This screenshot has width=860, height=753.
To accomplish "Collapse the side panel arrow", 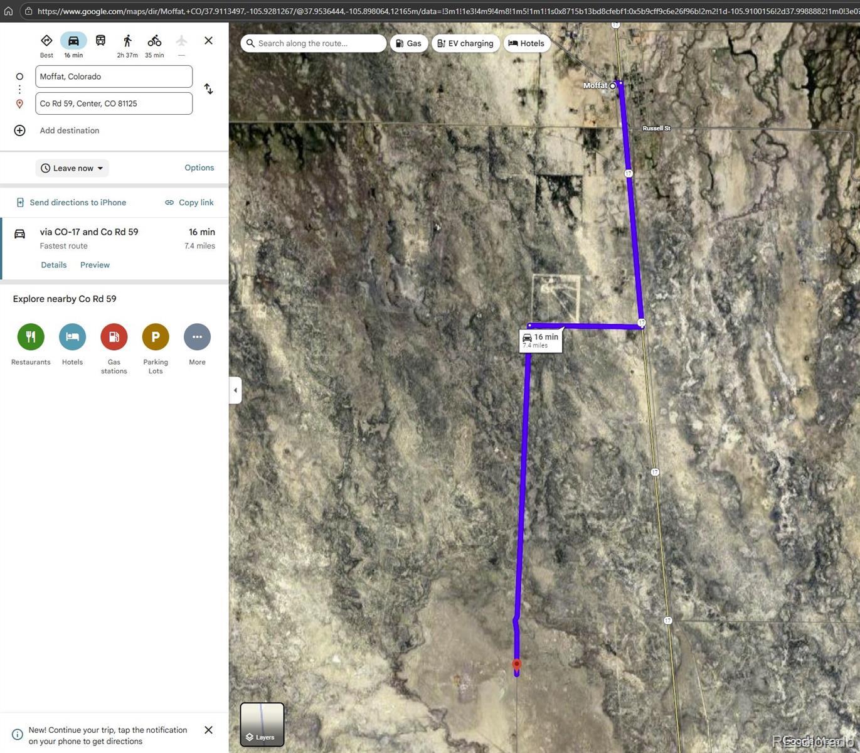I will point(235,390).
